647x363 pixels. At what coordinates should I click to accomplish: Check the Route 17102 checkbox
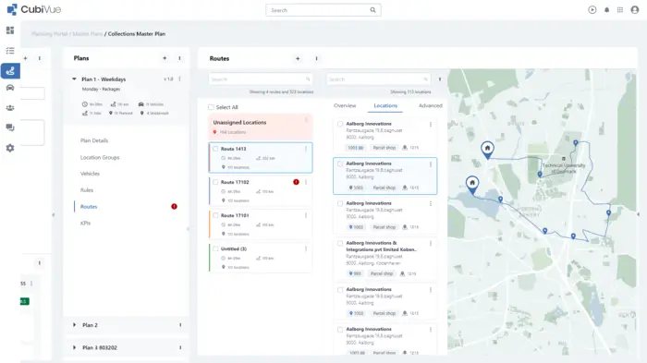pyautogui.click(x=215, y=182)
